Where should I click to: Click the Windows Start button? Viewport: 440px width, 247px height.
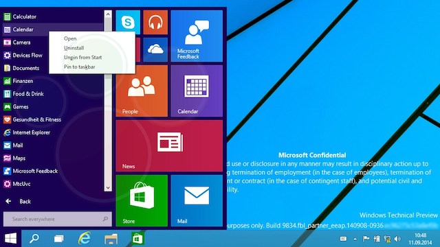[11, 238]
